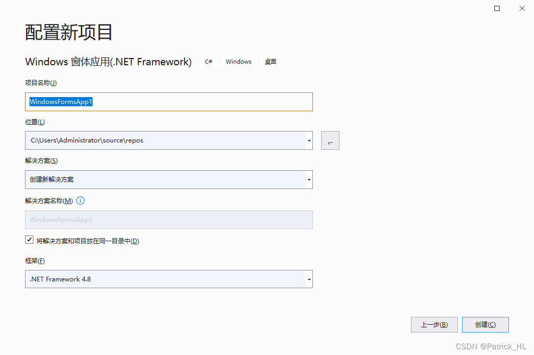Click the 桌面 project type tag

(270, 62)
